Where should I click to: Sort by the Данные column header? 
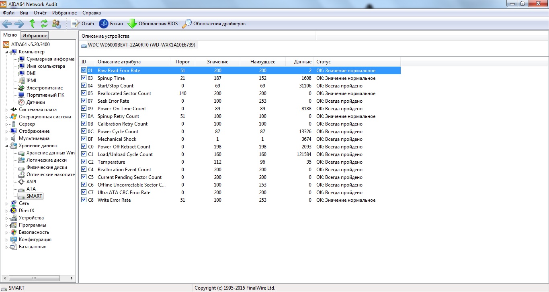coord(300,62)
